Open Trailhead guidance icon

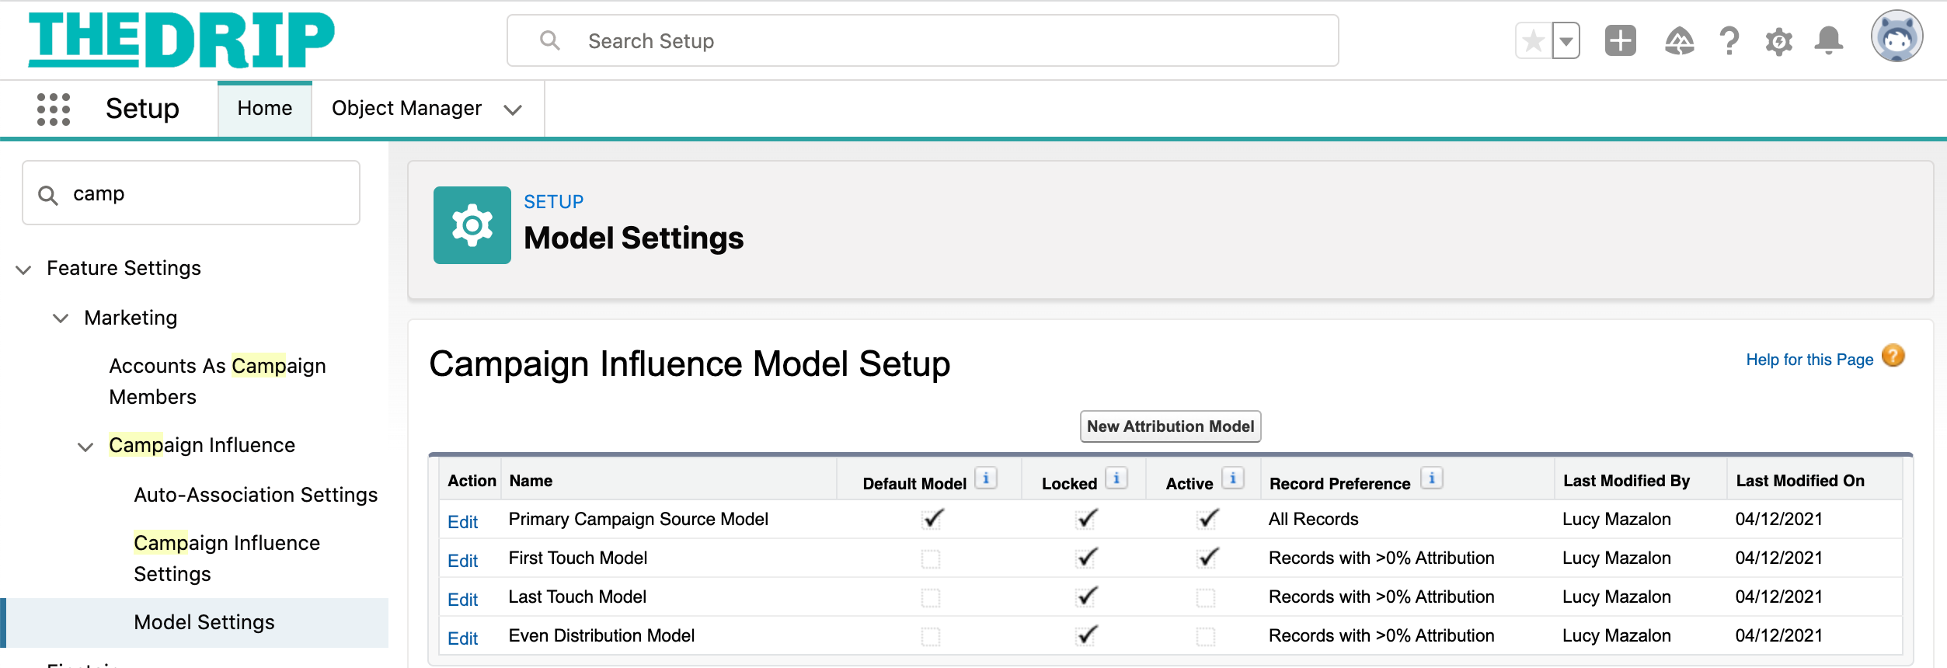(1679, 41)
